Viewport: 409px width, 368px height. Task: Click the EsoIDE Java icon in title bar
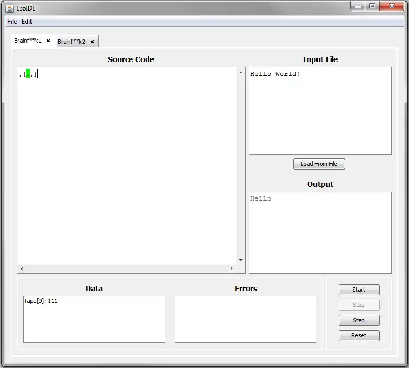[x=9, y=8]
